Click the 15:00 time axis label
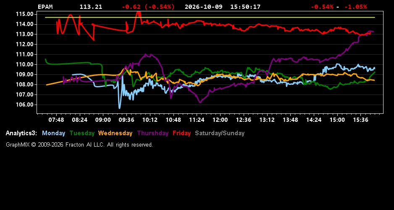Viewport: 394px width, 210px height. coord(337,120)
